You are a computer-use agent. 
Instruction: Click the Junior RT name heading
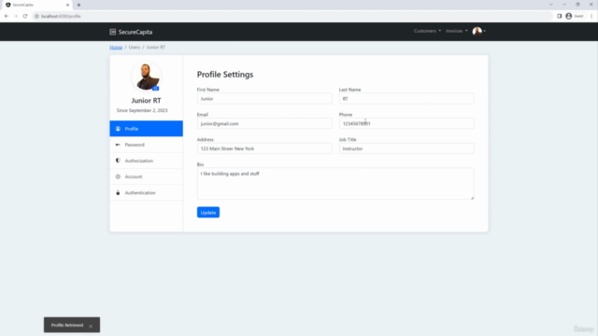146,100
